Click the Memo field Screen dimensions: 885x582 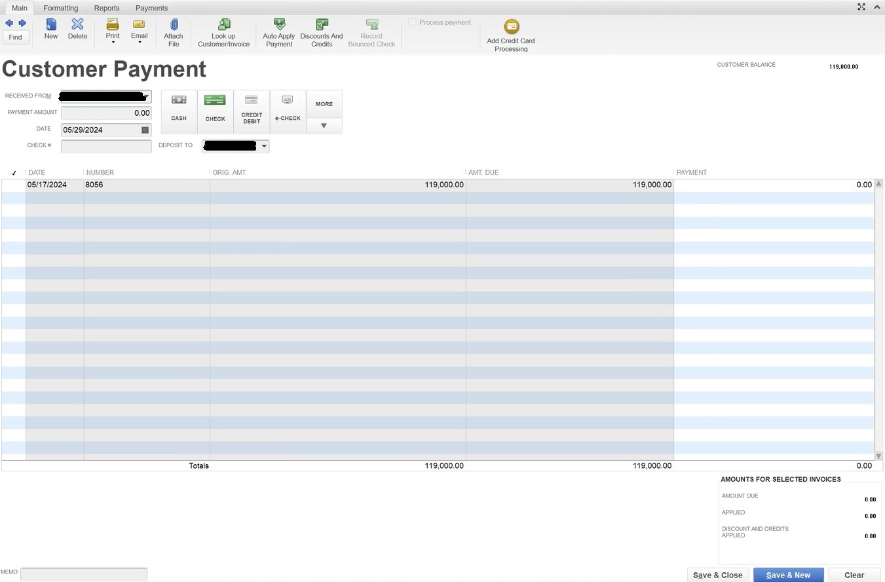point(84,574)
